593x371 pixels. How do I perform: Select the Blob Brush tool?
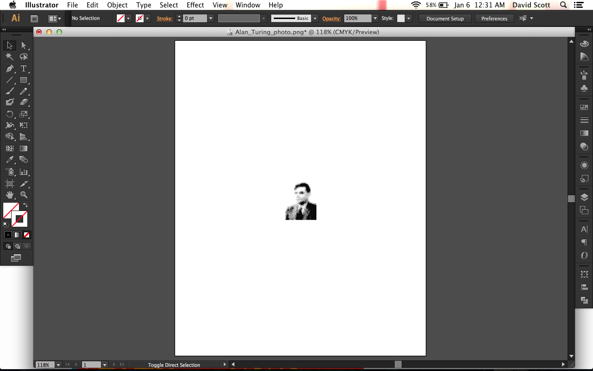click(9, 102)
